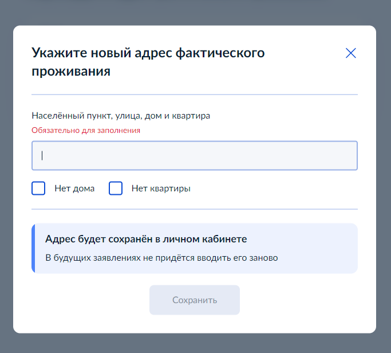The image size is (391, 353).
Task: Tick the "Нет дома" checkbox
Action: (x=38, y=188)
